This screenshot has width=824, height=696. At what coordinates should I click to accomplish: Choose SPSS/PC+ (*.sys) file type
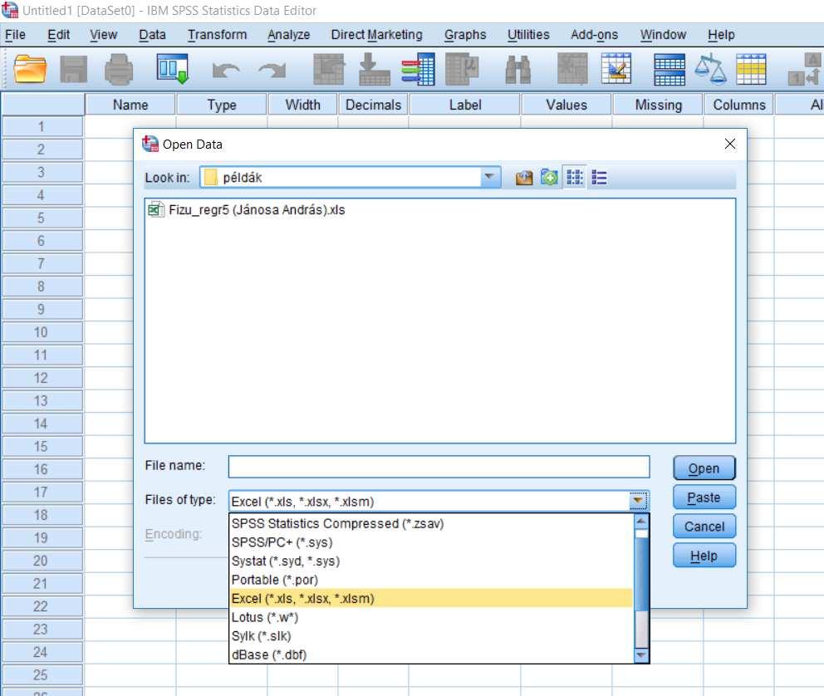pyautogui.click(x=431, y=542)
